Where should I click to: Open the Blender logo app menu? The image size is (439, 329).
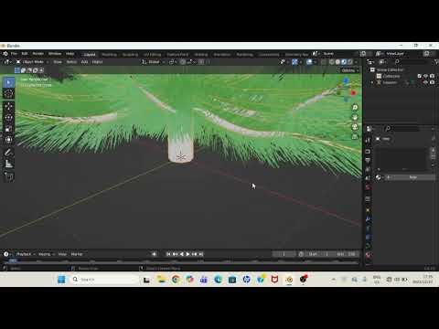coord(5,54)
